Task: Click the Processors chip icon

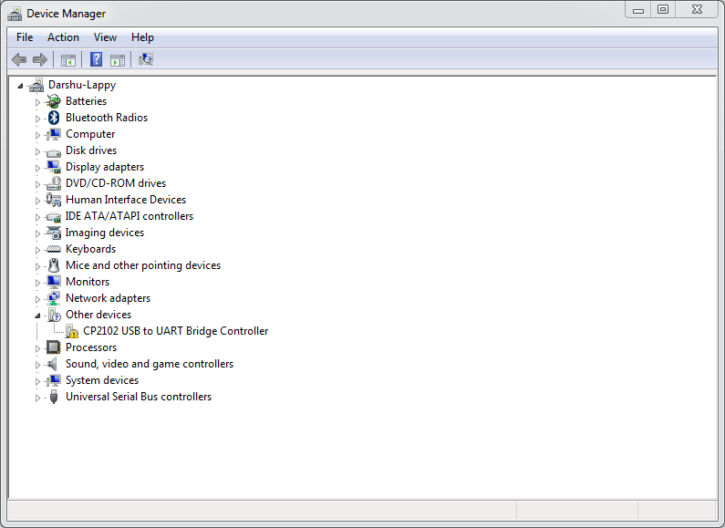Action: [x=54, y=347]
